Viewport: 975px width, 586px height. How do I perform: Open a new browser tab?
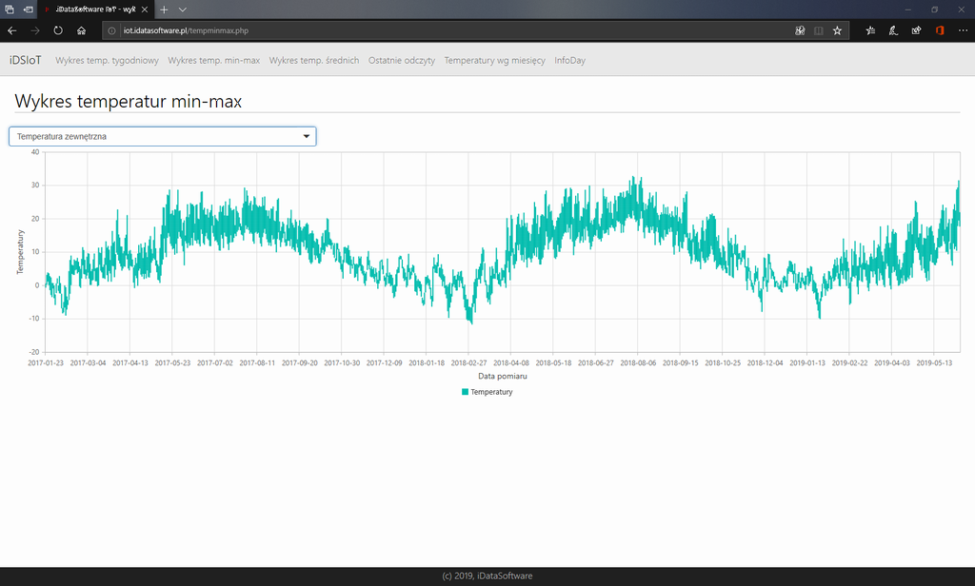coord(164,10)
